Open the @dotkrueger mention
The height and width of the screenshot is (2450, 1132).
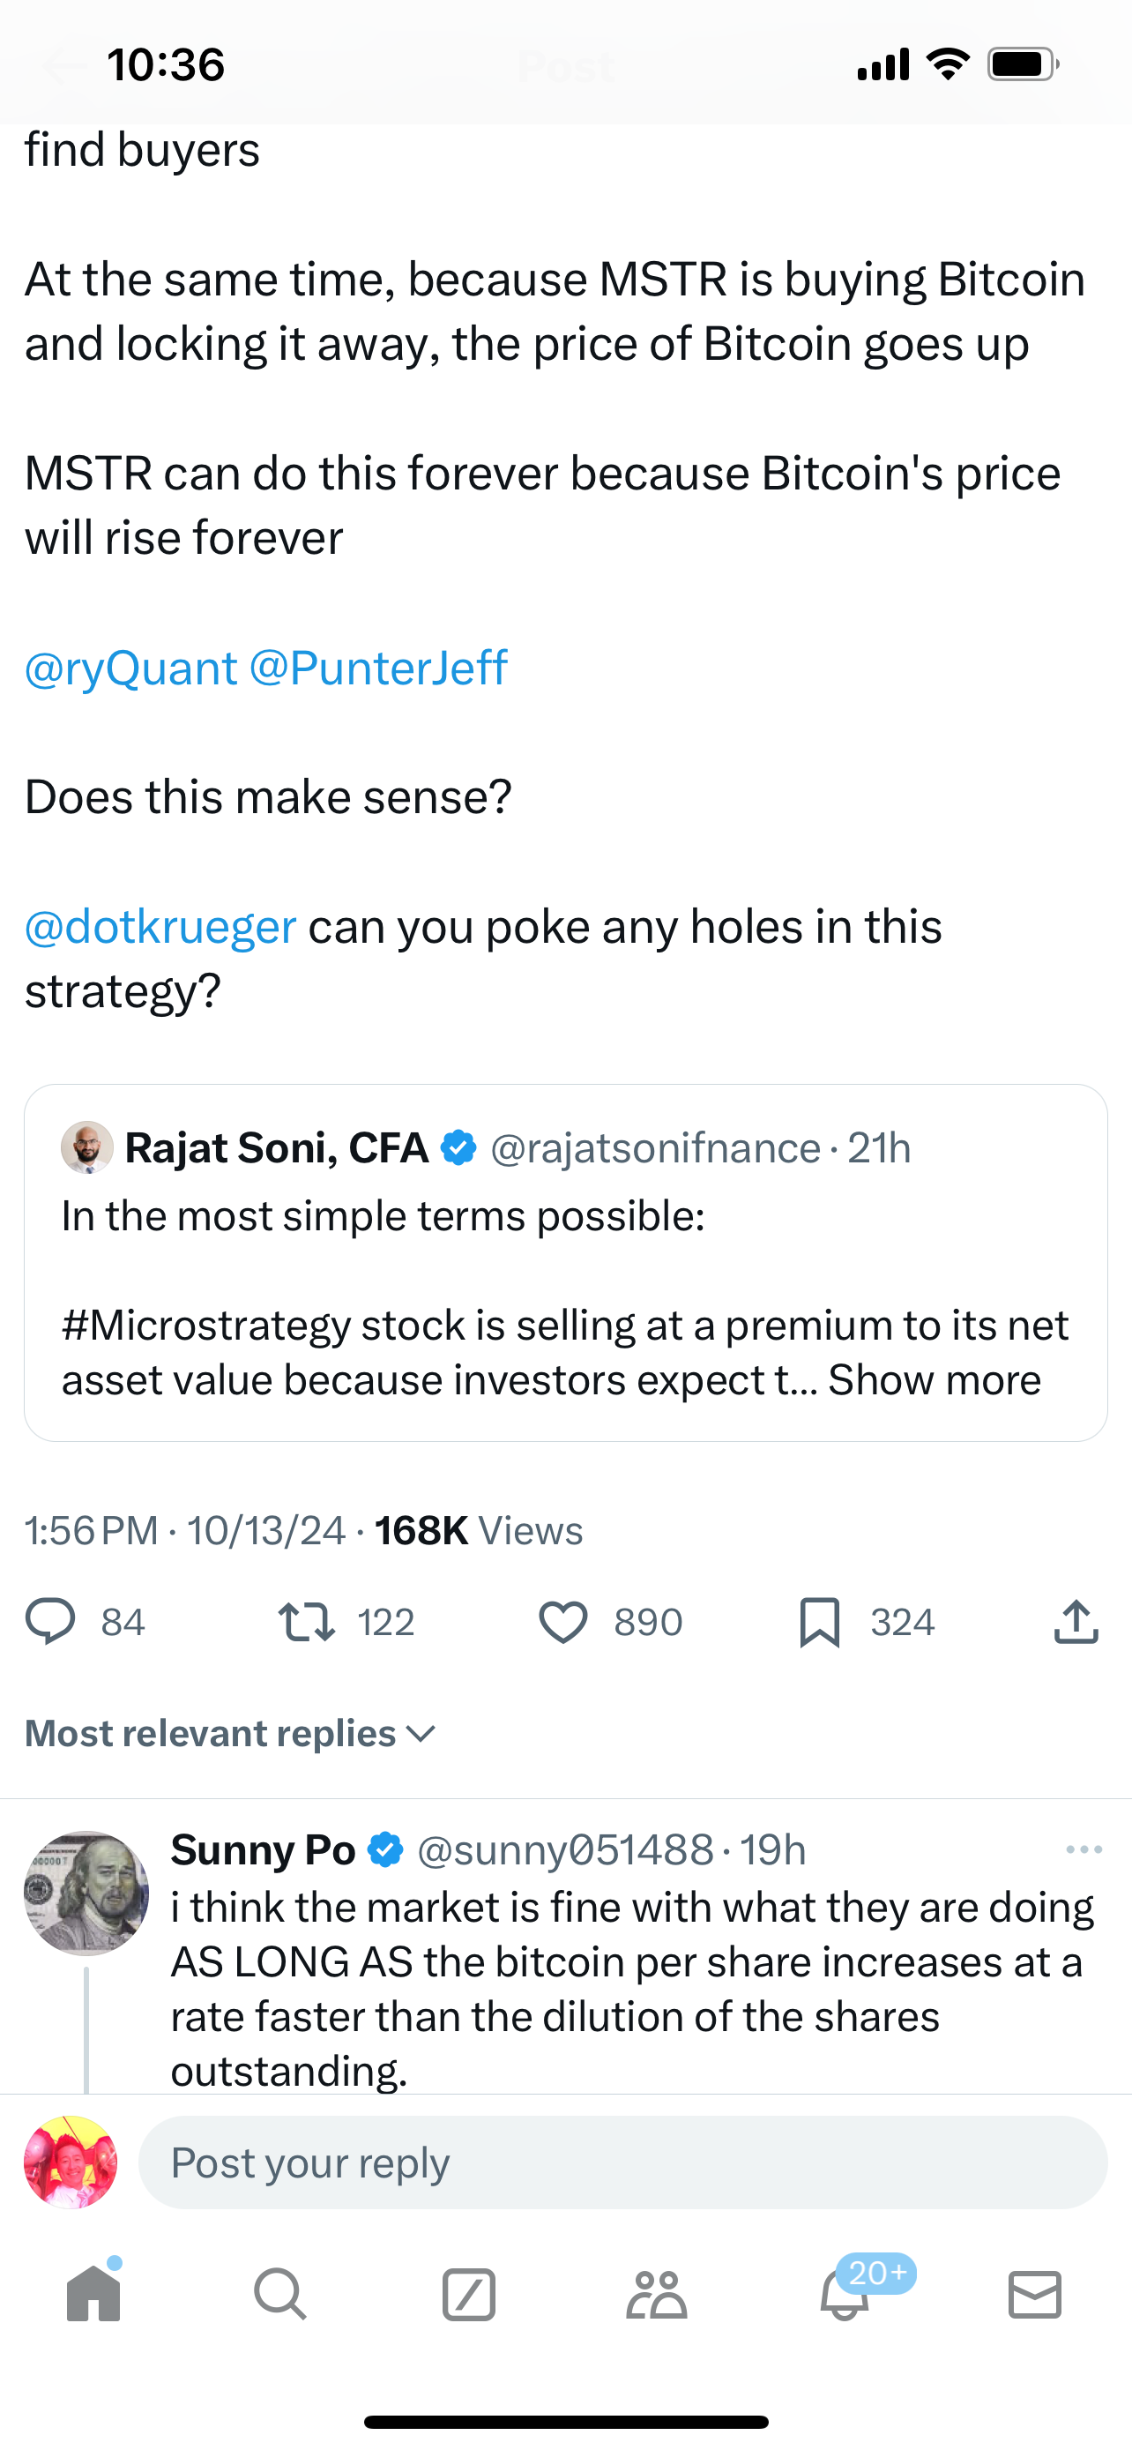(x=160, y=926)
